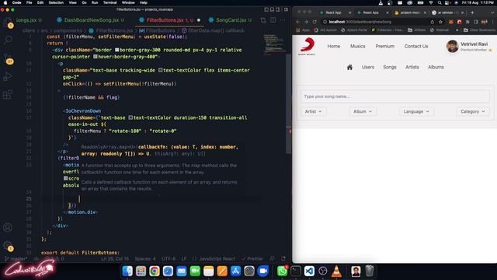This screenshot has width=497, height=280.
Task: Select the FilterButtons.jsx editor tab
Action: [169, 20]
